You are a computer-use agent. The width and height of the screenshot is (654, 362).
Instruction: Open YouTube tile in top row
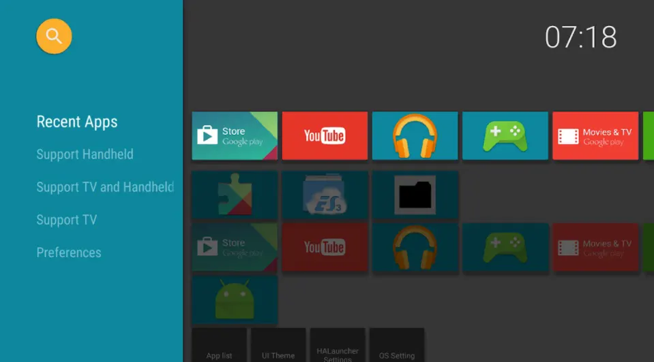click(325, 135)
